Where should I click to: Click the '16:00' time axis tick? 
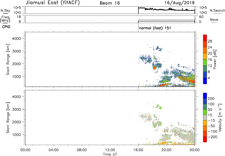(x=138, y=150)
